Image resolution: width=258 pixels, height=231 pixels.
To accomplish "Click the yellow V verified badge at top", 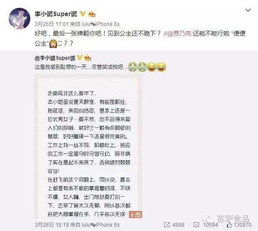I will point(83,14).
